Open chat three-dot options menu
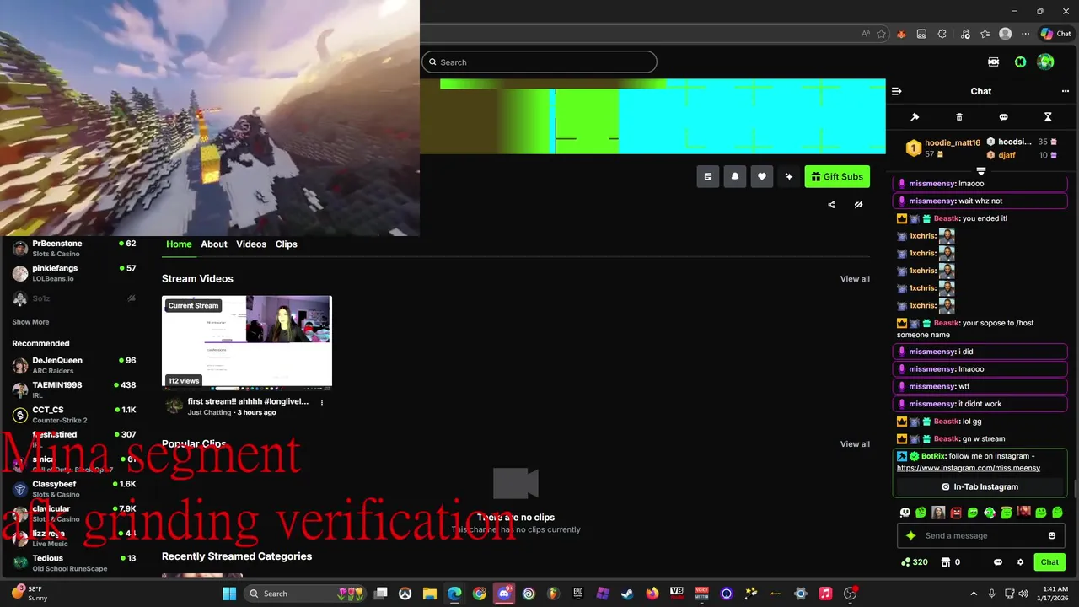Screen dimensions: 1079x607 (1066, 91)
